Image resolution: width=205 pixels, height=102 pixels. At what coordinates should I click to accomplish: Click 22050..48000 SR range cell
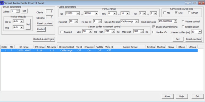[x=24, y=50]
